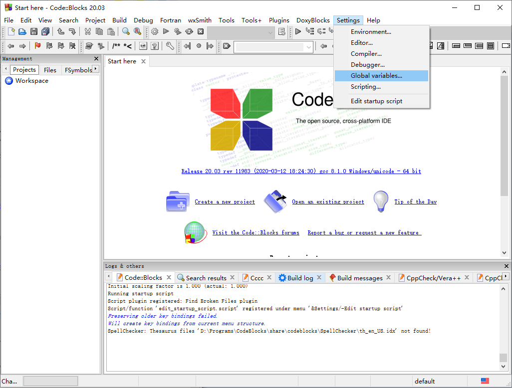The image size is (512, 388).
Task: Click the clear search X icon
Action: click(x=227, y=46)
